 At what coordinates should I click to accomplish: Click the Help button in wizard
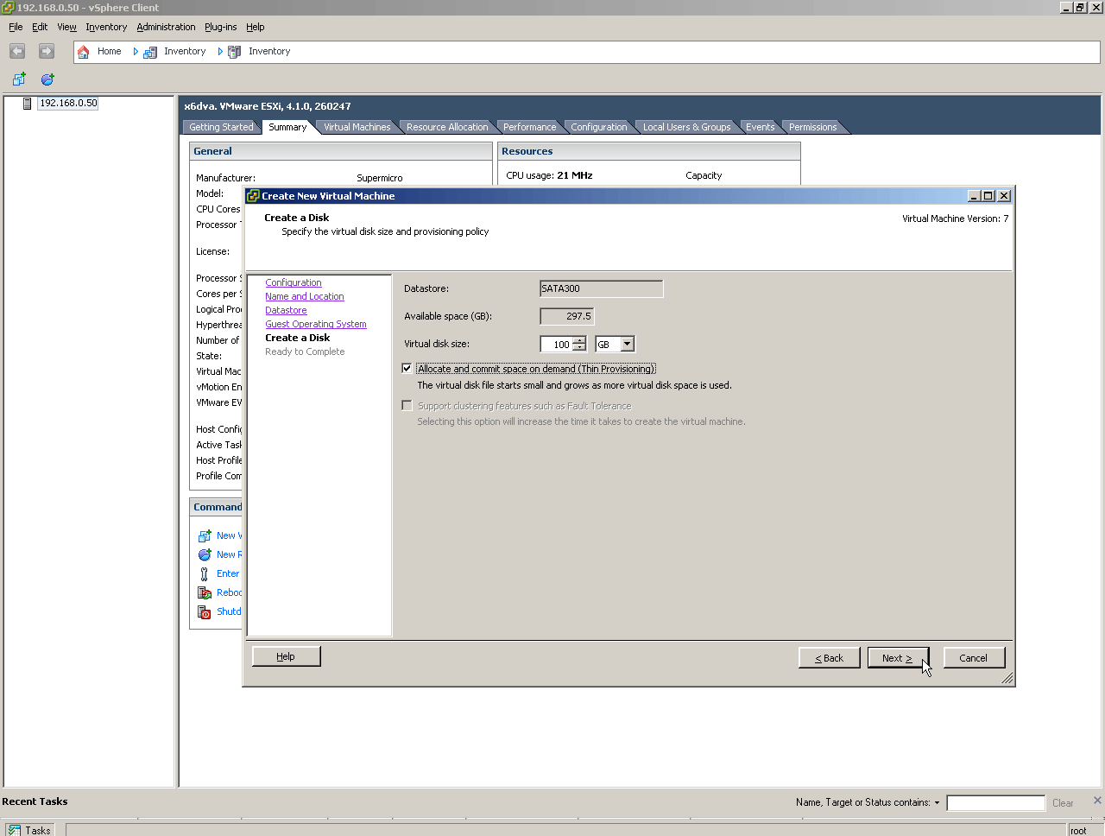coord(286,657)
